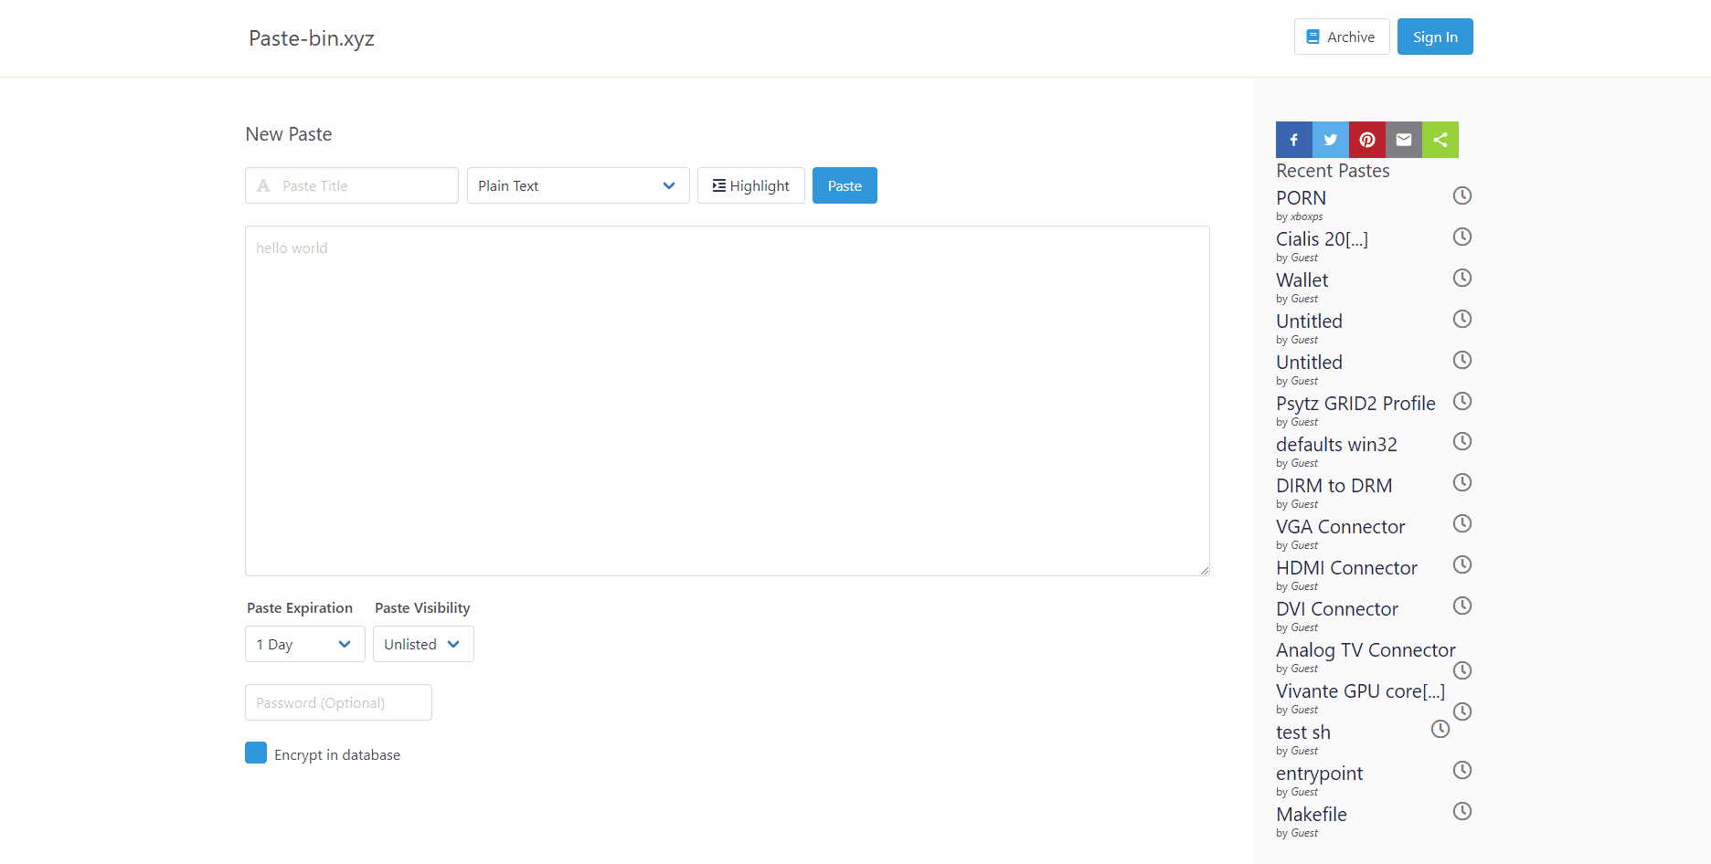The height and width of the screenshot is (864, 1711).
Task: Click the clock icon next to test sh
Action: (x=1440, y=729)
